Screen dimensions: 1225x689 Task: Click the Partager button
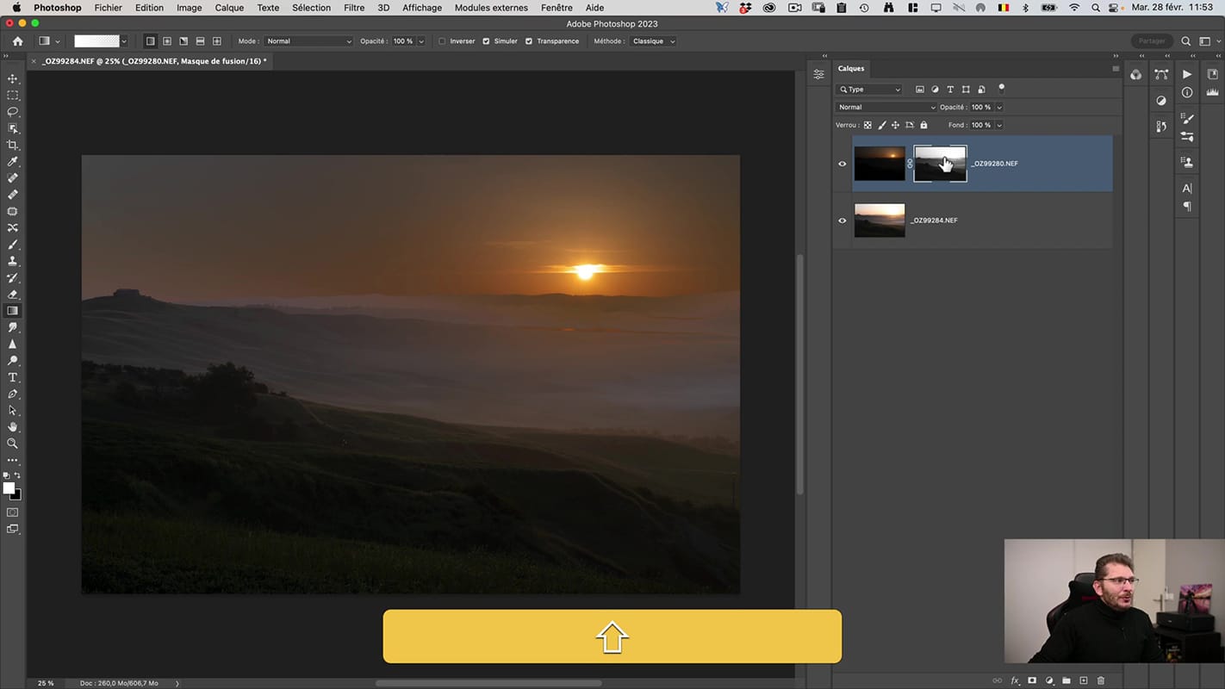1151,41
